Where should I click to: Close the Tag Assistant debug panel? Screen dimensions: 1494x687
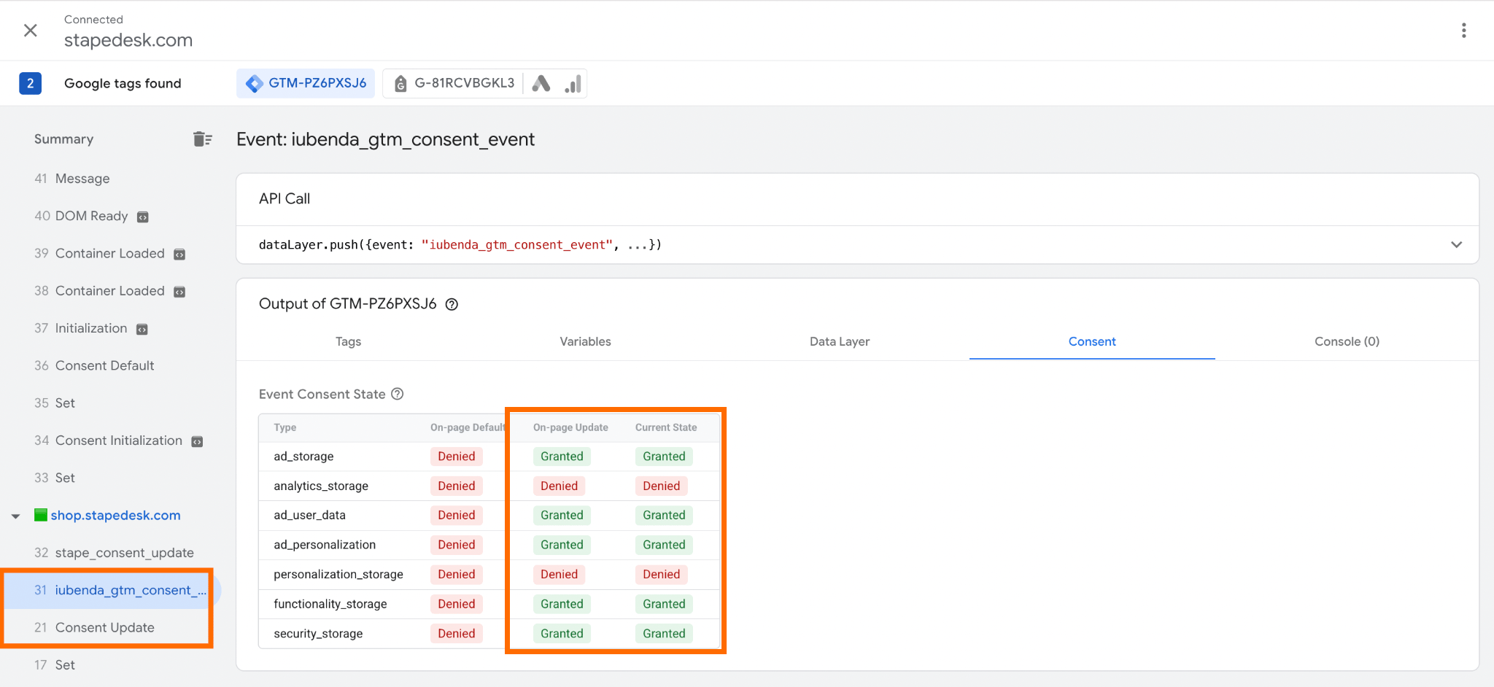coord(31,31)
